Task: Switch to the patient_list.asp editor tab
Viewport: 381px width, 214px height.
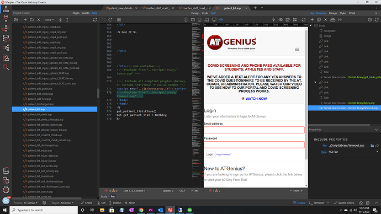Action: tap(232, 8)
